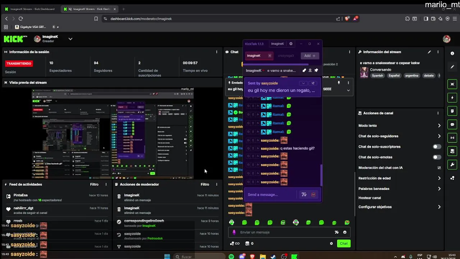Click the KickTalk Send a message field
Image resolution: width=460 pixels, height=259 pixels.
[x=271, y=195]
